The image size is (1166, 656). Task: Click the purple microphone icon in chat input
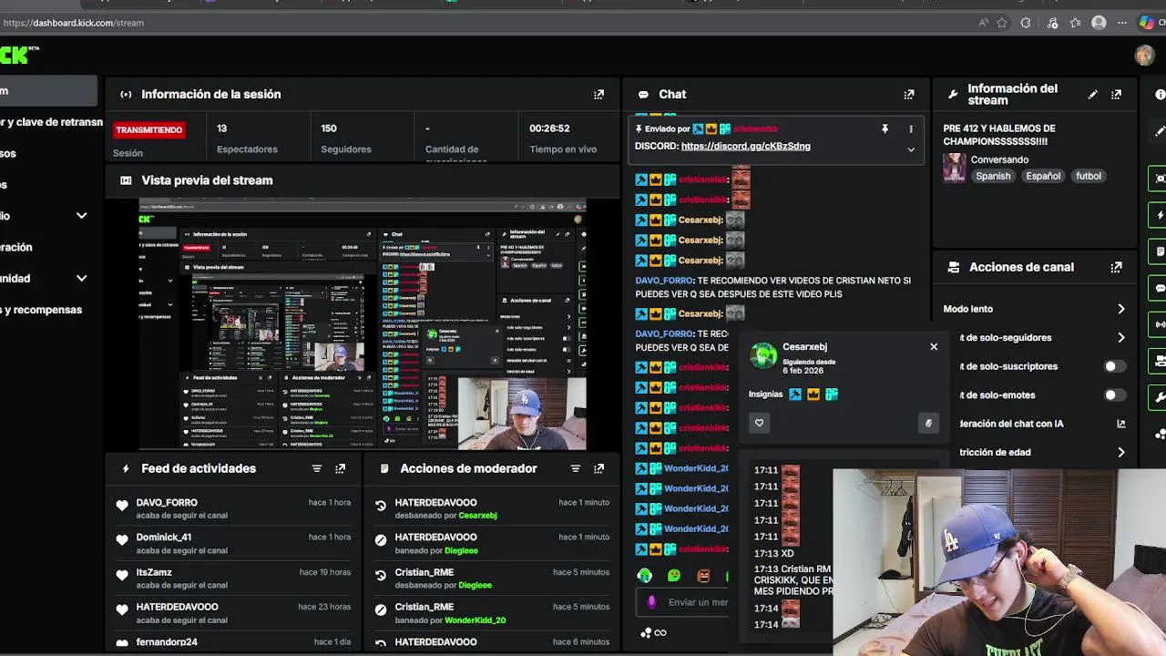(651, 602)
